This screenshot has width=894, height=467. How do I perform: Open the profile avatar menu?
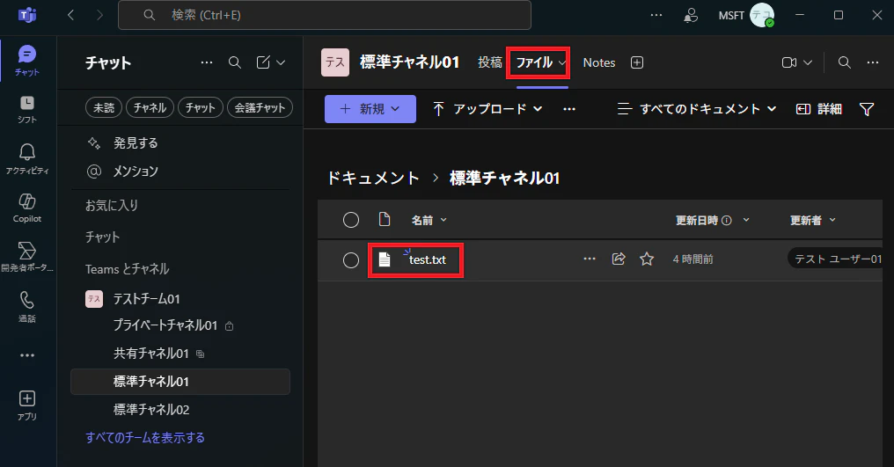762,15
